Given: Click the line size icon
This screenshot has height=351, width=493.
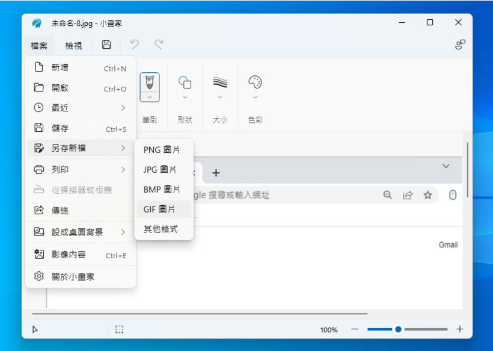Looking at the screenshot, I should pyautogui.click(x=220, y=82).
